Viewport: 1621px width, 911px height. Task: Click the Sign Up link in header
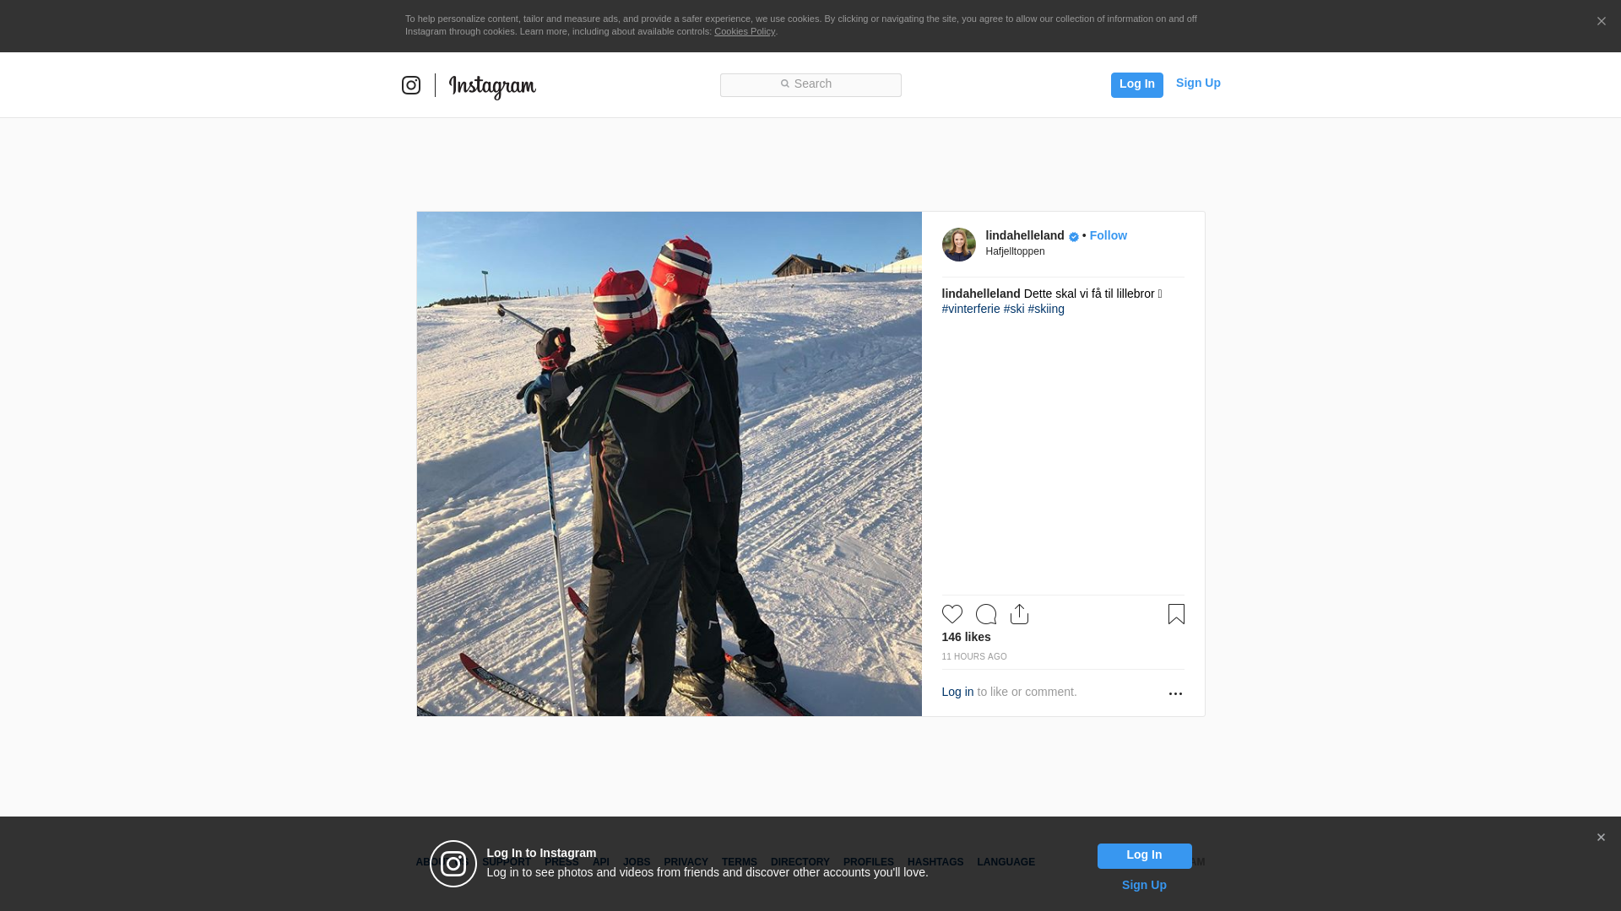[x=1198, y=83]
